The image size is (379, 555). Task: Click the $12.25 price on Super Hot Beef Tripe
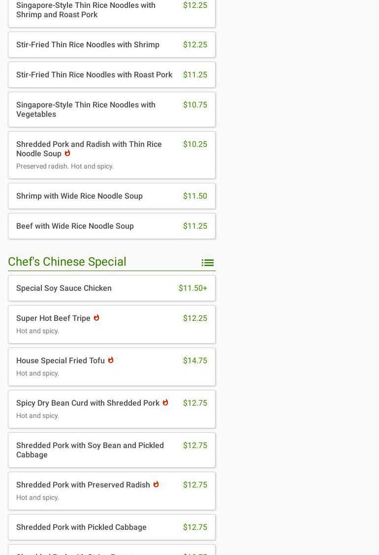point(195,318)
